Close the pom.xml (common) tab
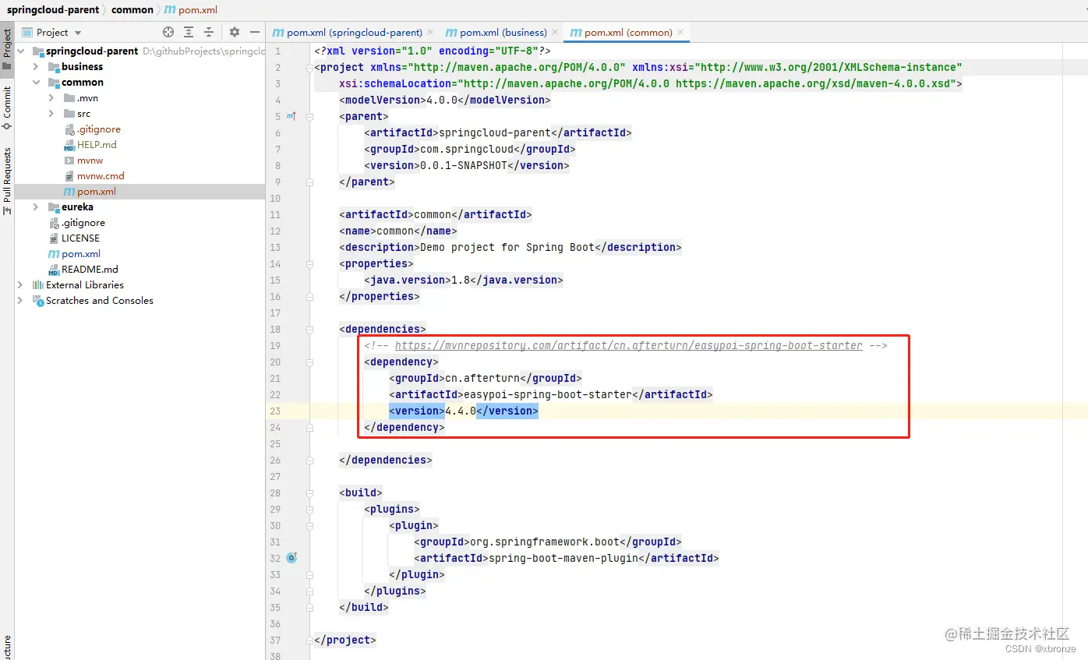The height and width of the screenshot is (660, 1088). (x=680, y=32)
